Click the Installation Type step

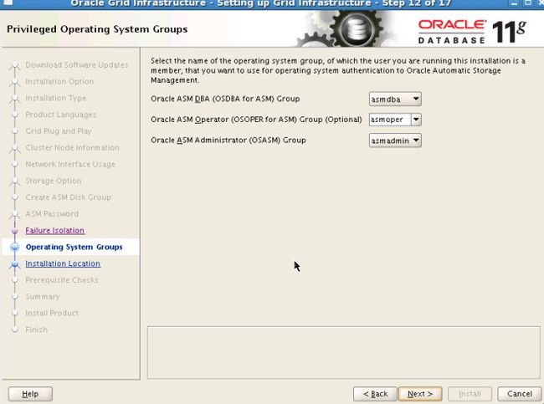[55, 98]
